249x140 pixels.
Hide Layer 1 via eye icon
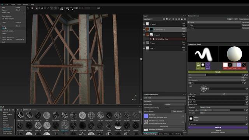click(144, 48)
